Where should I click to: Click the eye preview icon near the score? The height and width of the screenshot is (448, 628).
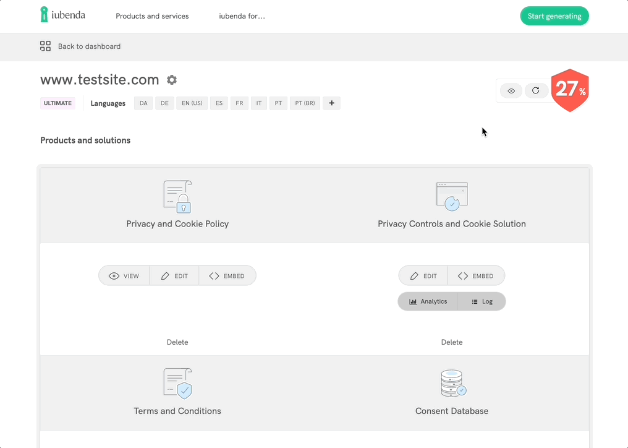click(511, 90)
